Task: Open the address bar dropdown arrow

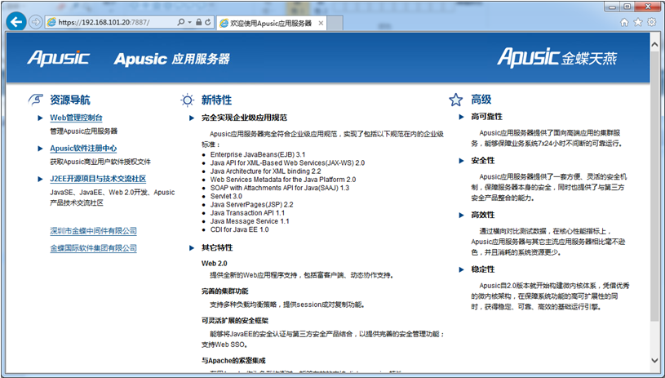Action: (x=189, y=23)
